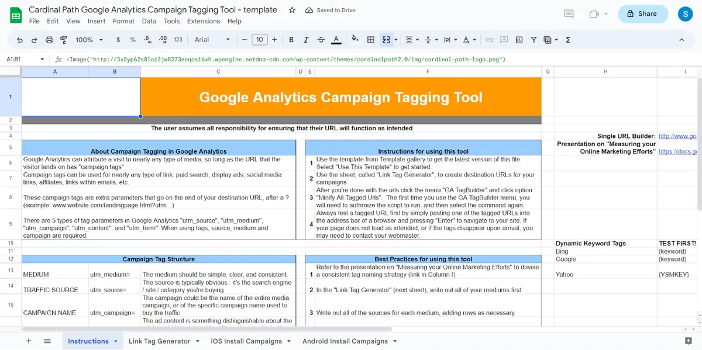Open the Text color picker
Image resolution: width=702 pixels, height=350 pixels.
(x=335, y=40)
